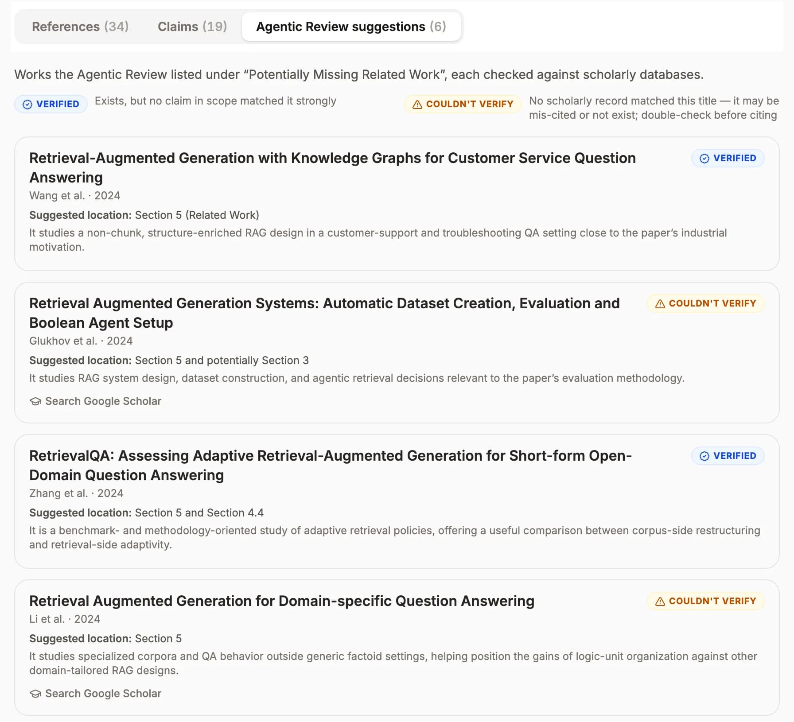794x722 pixels.
Task: Open the RetrievalQA paper title
Action: coord(331,465)
